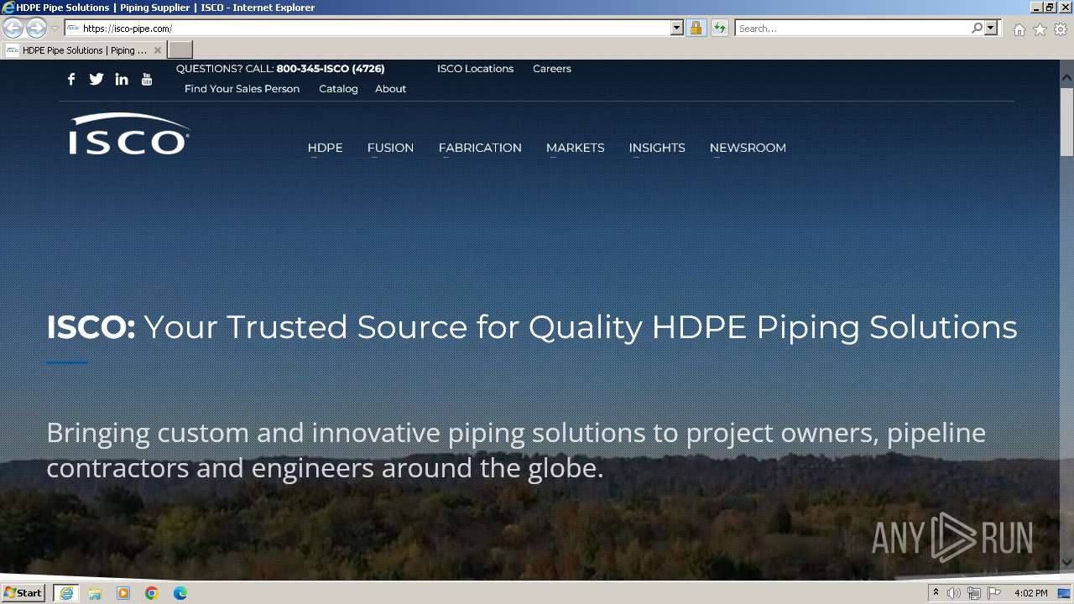
Task: Click the Action Center flag icon
Action: click(x=994, y=593)
